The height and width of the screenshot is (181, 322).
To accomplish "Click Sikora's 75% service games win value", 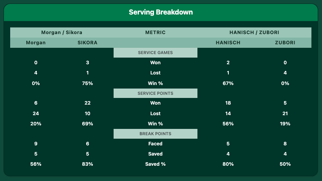I will 87,83.
